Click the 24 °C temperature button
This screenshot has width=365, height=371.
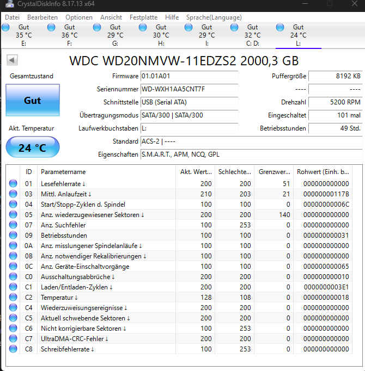tap(33, 147)
